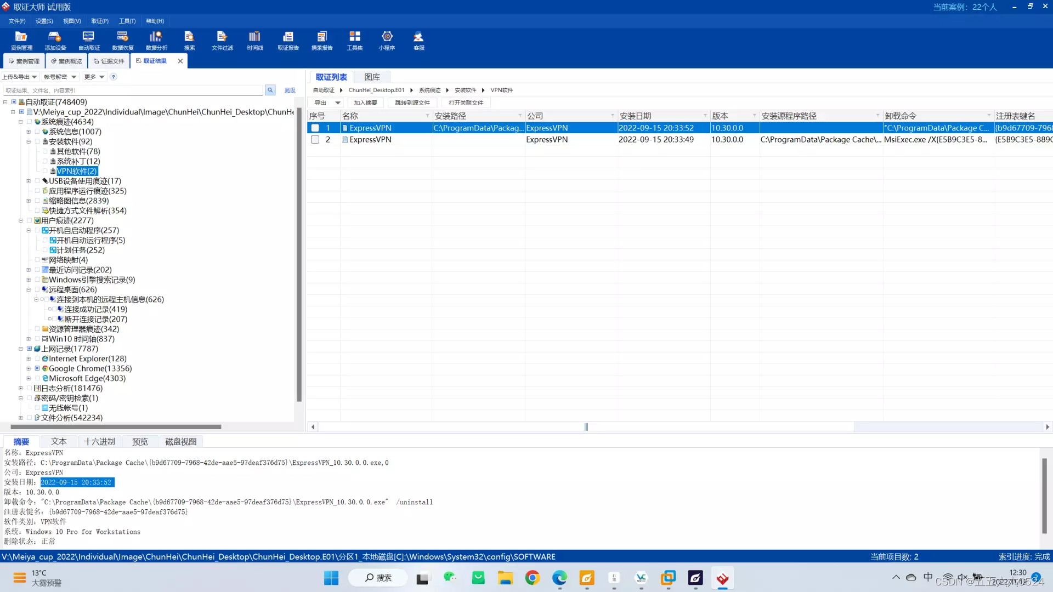The width and height of the screenshot is (1053, 592).
Task: Open the 取证(P) menu
Action: pyautogui.click(x=99, y=21)
